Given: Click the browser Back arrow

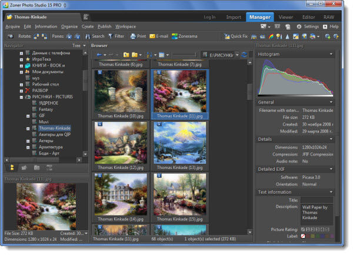Looking at the screenshot, I should (x=99, y=55).
